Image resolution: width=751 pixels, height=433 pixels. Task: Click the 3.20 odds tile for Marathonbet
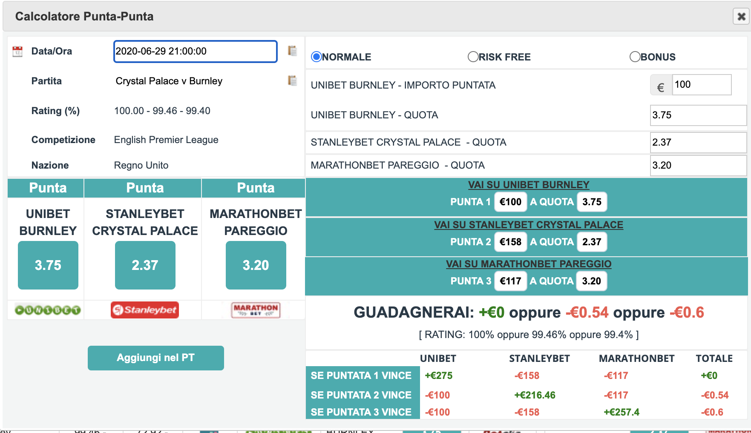[x=256, y=265]
